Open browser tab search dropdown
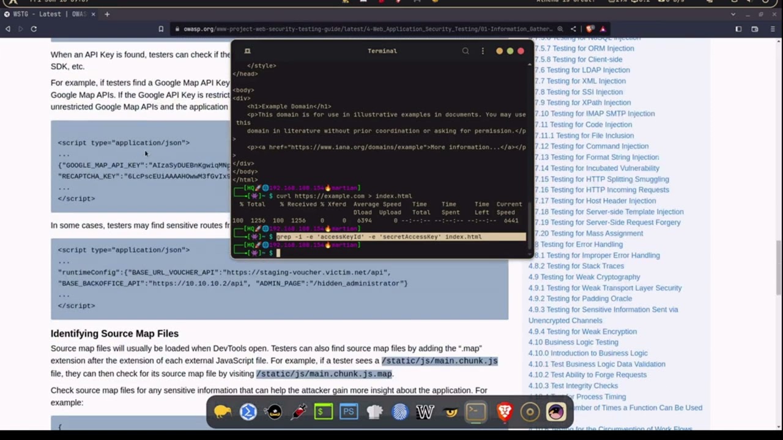 [x=733, y=14]
